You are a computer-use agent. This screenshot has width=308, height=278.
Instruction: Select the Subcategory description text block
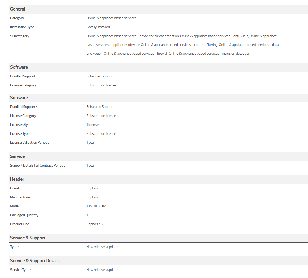point(182,45)
